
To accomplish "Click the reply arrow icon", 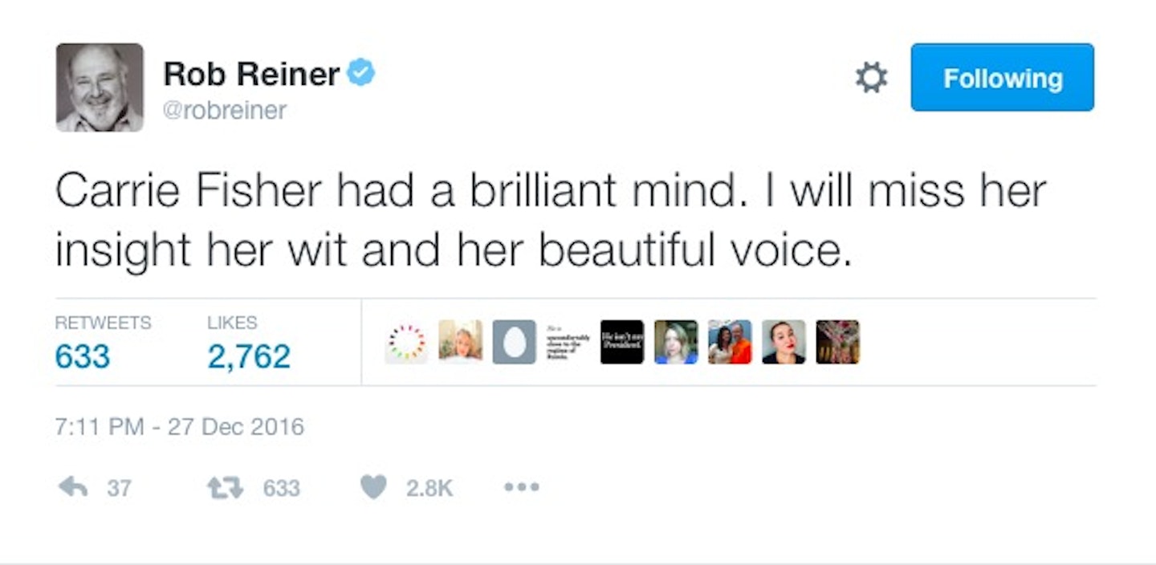I will [x=73, y=486].
